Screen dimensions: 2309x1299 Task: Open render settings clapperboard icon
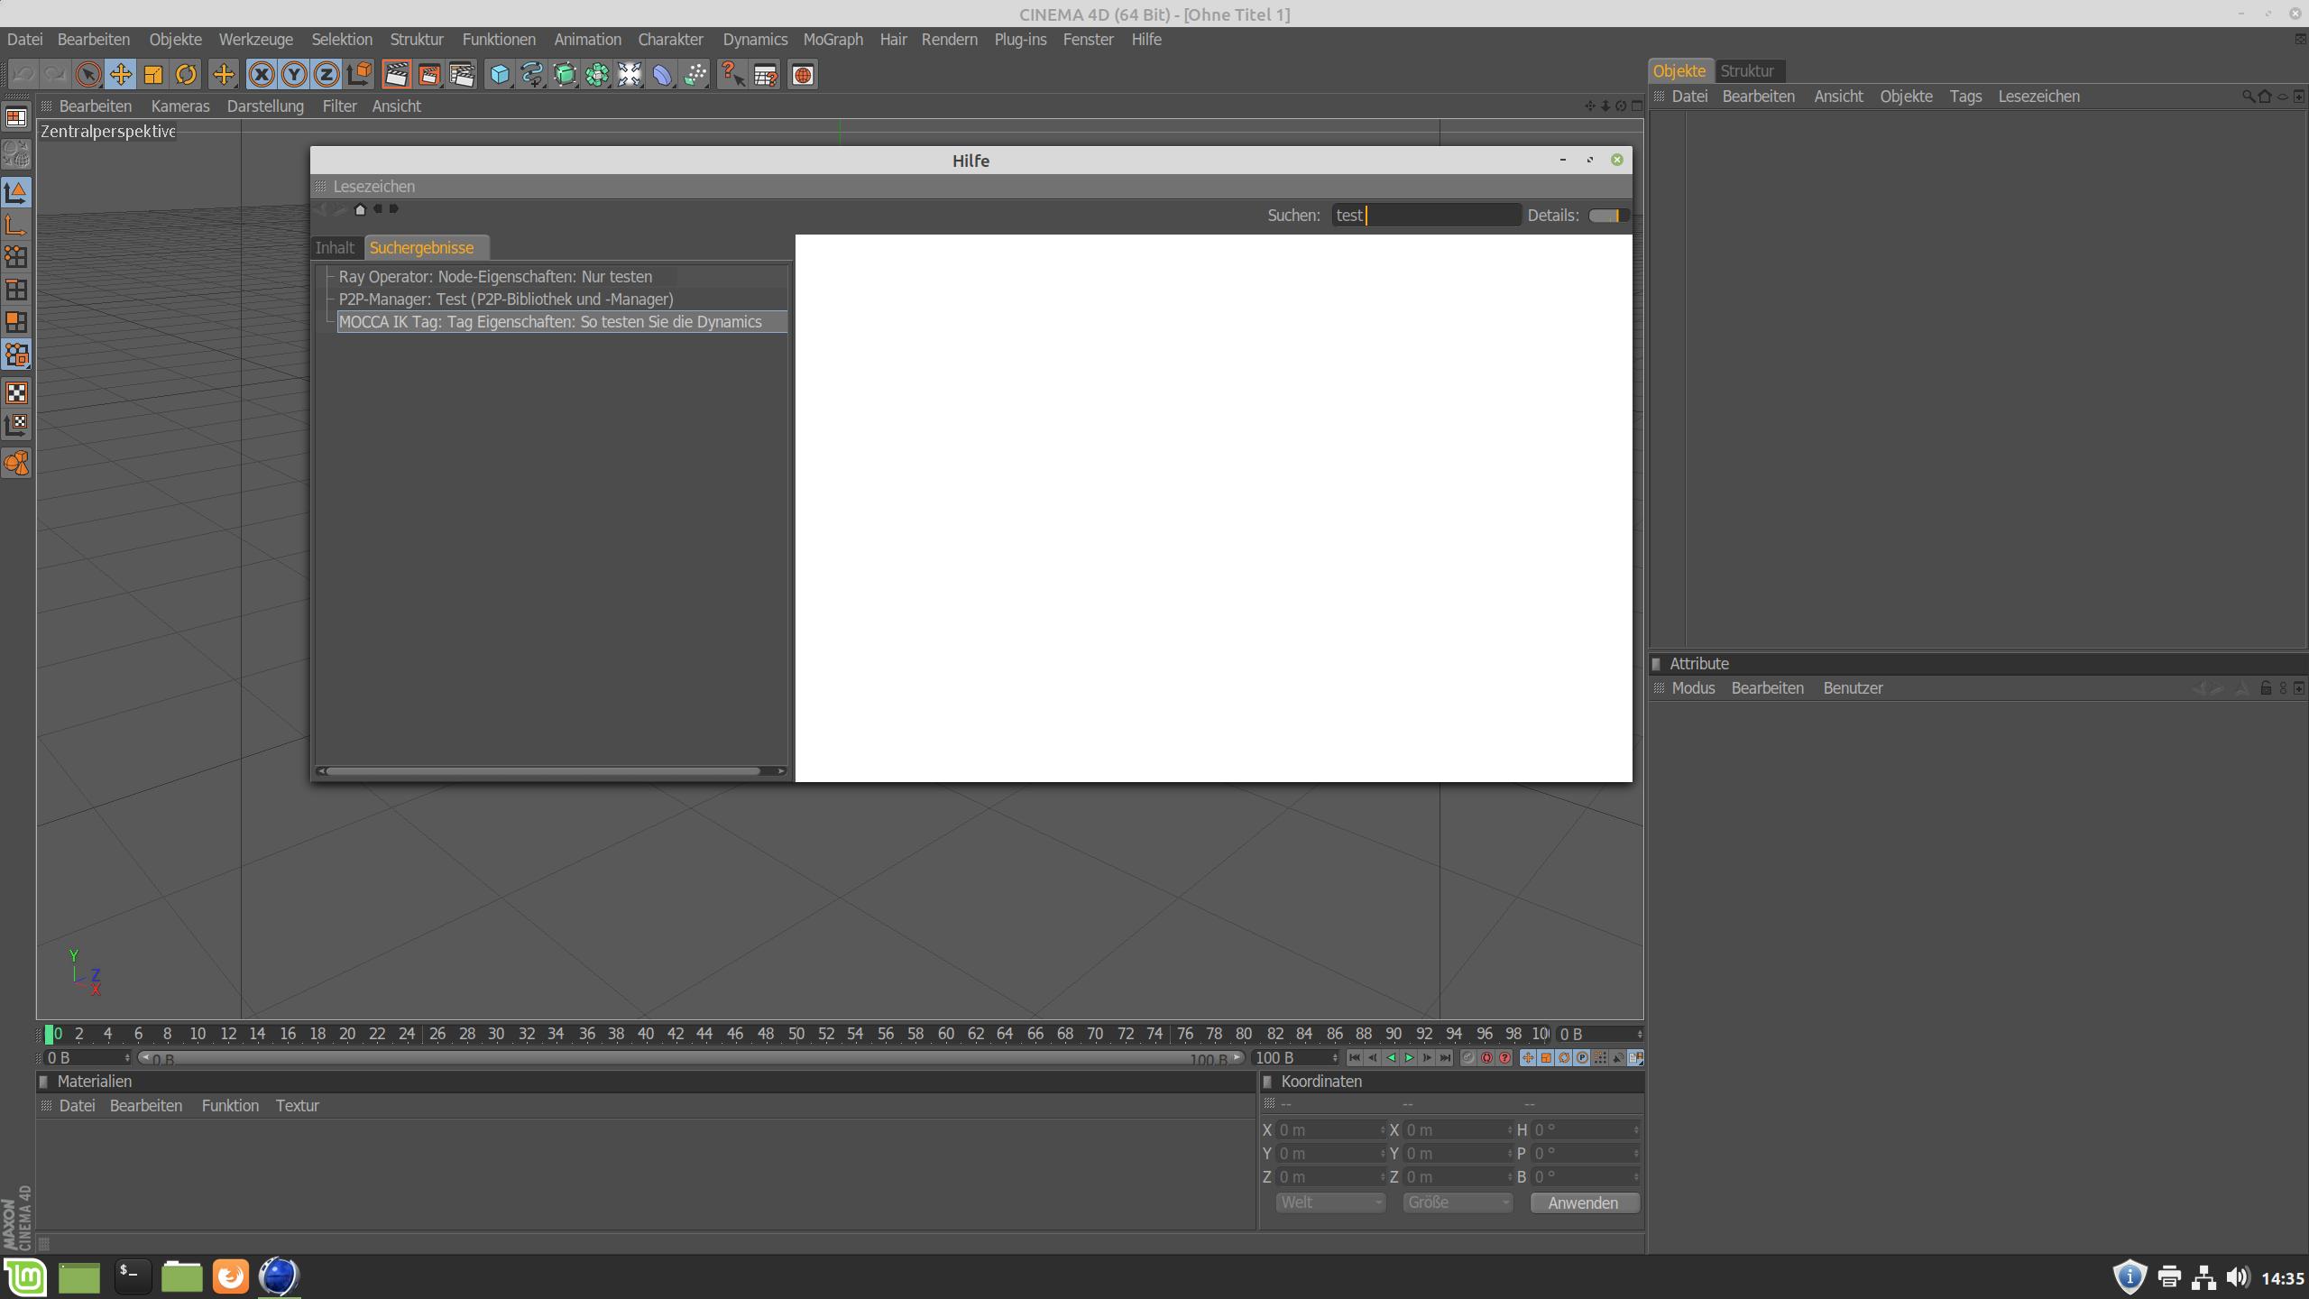(x=462, y=75)
